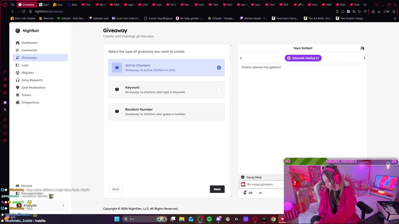Bookmark page with the heart icon
The width and height of the screenshot is (399, 224).
(x=365, y=12)
